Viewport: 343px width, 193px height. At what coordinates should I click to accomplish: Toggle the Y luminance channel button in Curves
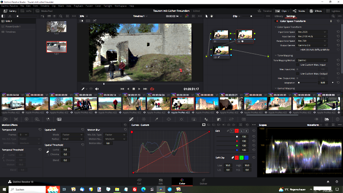click(232, 131)
